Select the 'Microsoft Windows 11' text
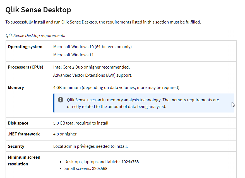The width and height of the screenshot is (245, 178). [73, 55]
